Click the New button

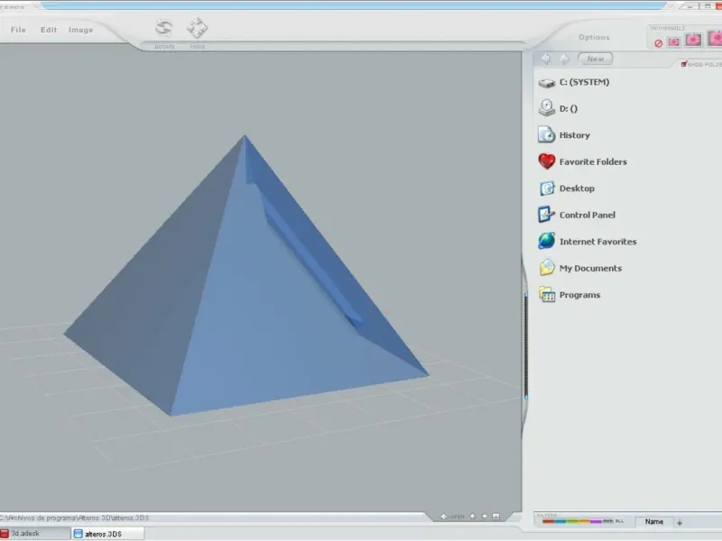[596, 59]
